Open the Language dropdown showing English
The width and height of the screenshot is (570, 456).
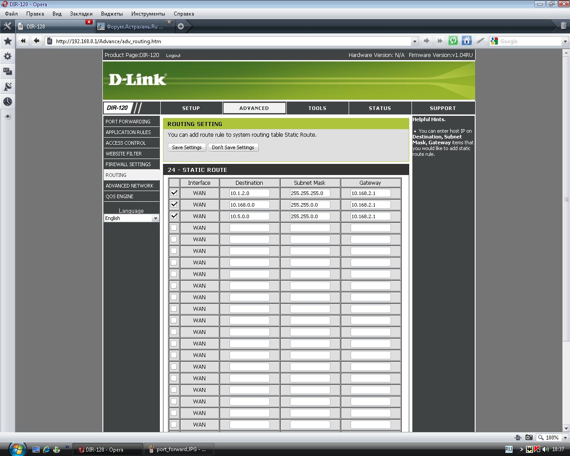tap(131, 218)
